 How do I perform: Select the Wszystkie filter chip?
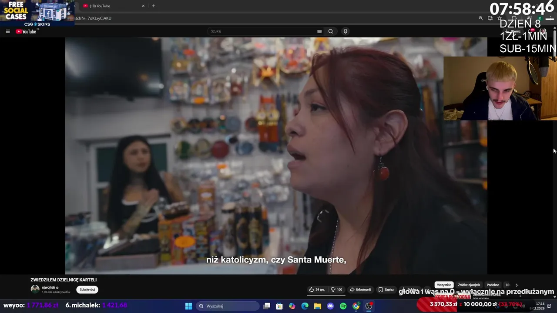pyautogui.click(x=444, y=285)
